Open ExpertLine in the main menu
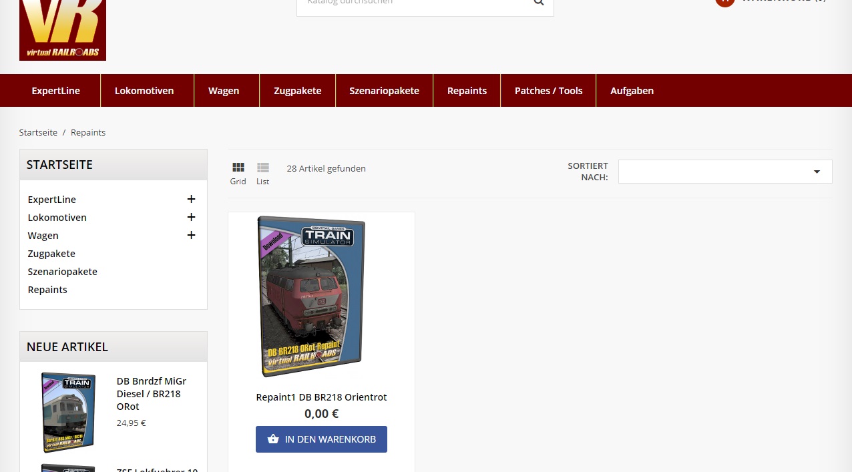 tap(56, 91)
